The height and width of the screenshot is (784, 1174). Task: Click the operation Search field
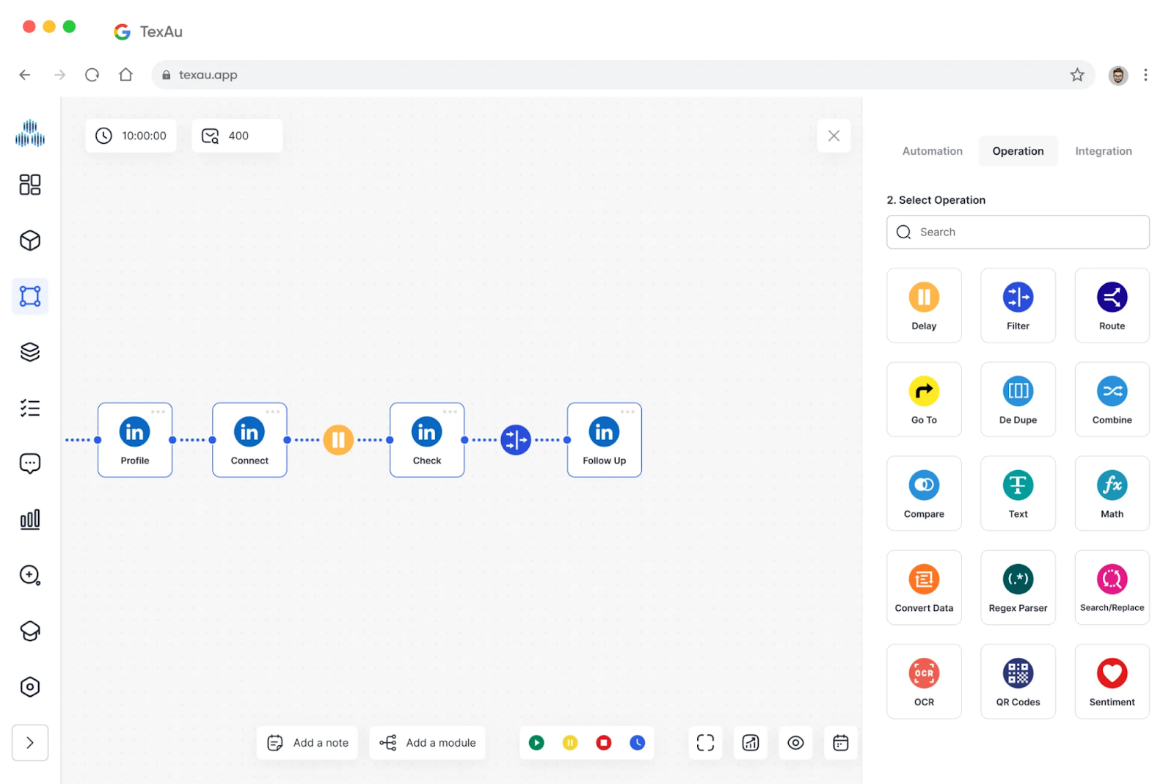click(x=1018, y=232)
